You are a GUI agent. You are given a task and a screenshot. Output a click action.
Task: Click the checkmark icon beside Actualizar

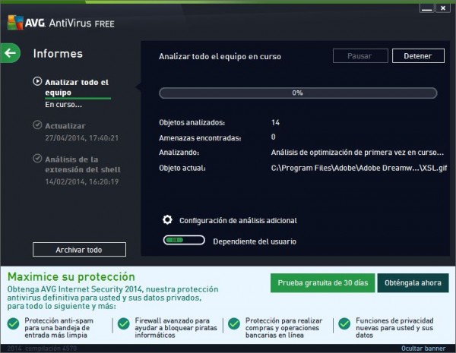tap(37, 125)
